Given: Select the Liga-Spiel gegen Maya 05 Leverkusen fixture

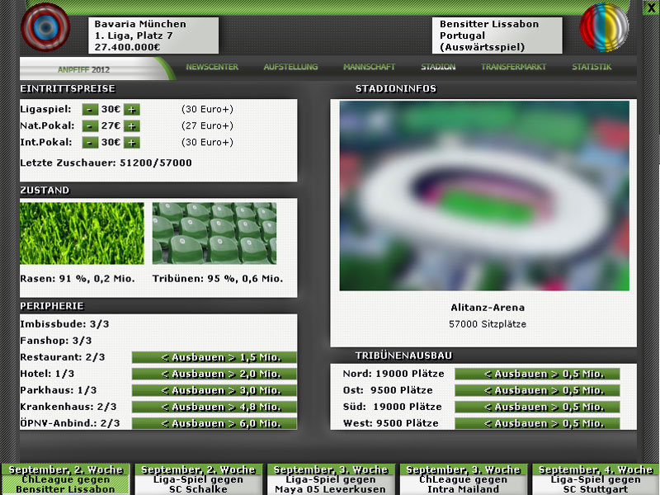Looking at the screenshot, I should pyautogui.click(x=331, y=479).
